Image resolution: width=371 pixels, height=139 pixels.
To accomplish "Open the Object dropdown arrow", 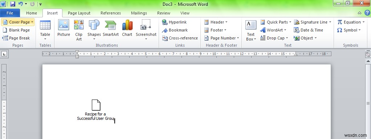I will (315, 38).
